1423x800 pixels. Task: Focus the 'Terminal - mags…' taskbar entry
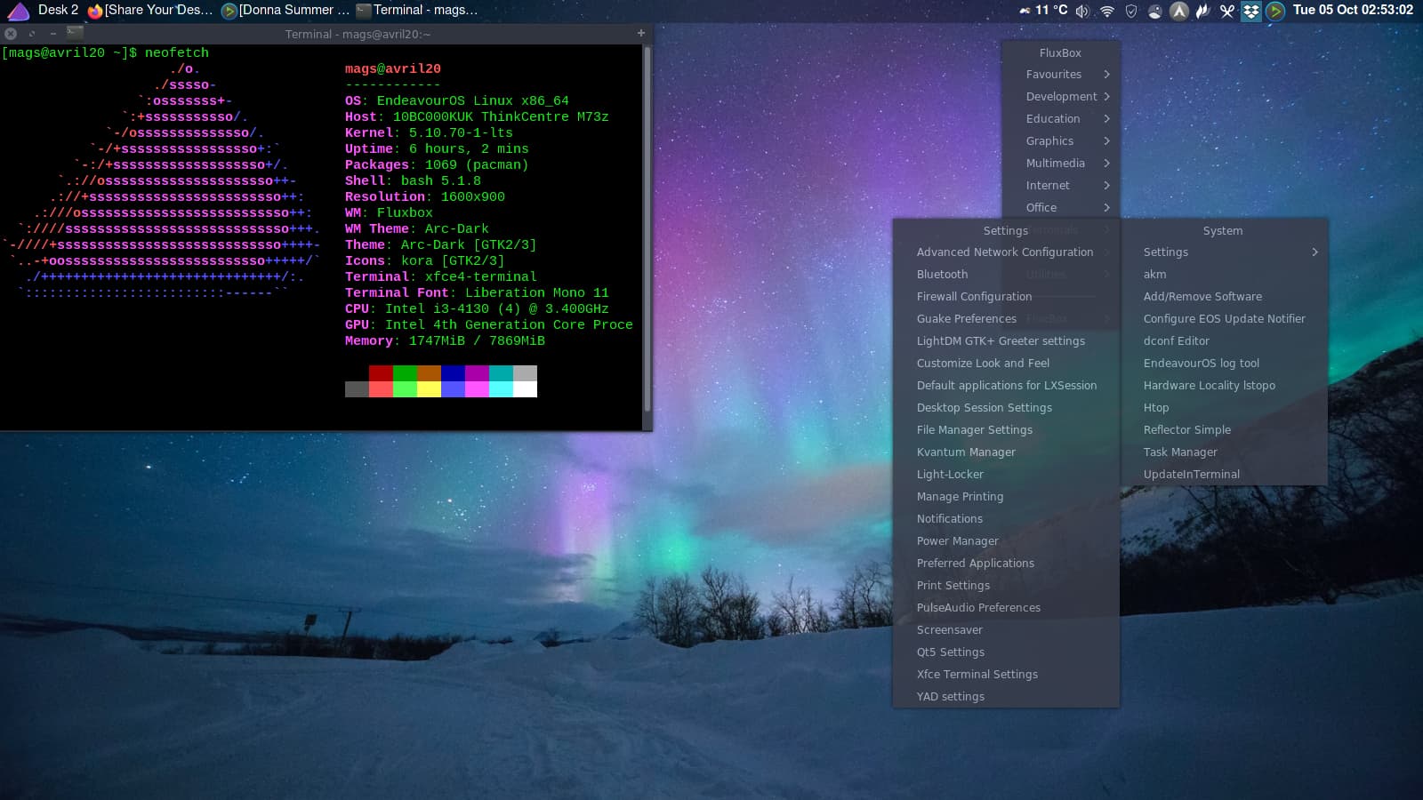point(417,11)
